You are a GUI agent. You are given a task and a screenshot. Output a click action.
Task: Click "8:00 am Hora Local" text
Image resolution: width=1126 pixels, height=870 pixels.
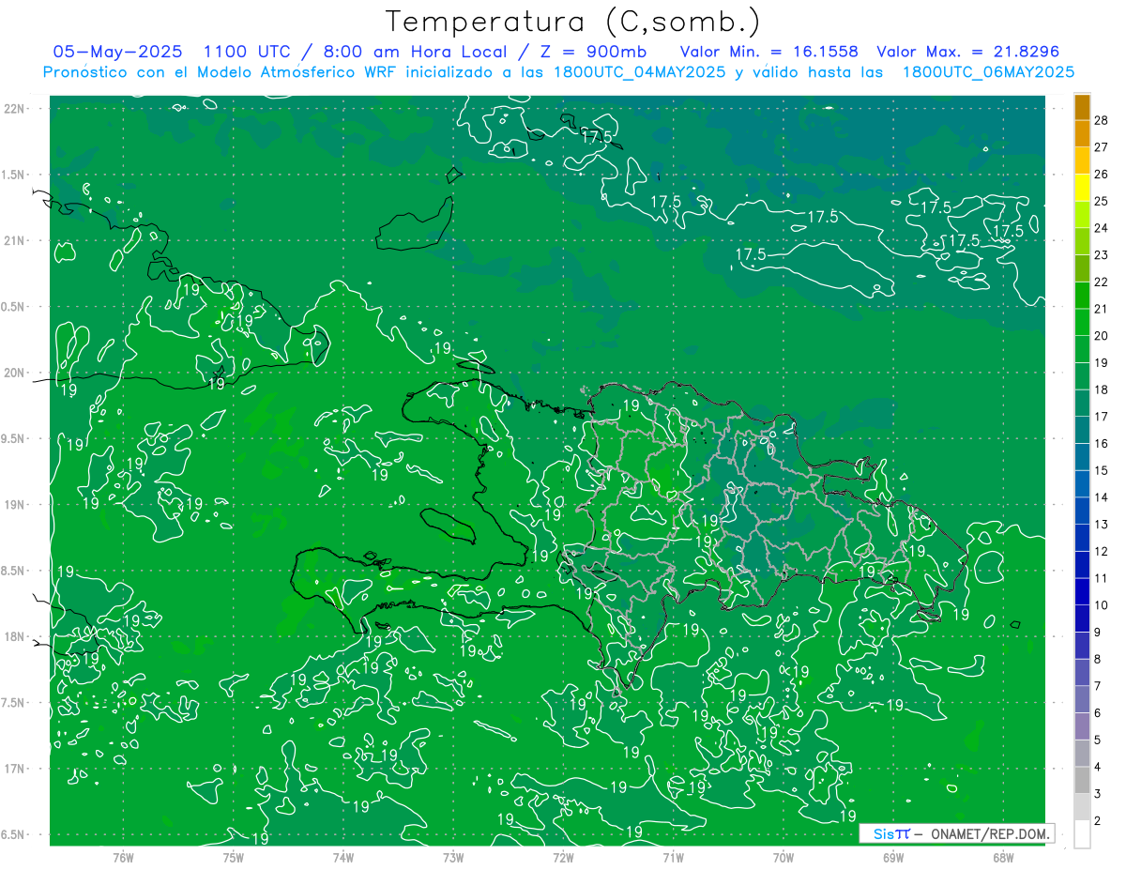click(x=414, y=52)
